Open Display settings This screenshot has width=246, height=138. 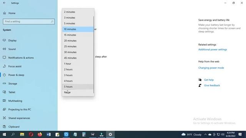(x=12, y=41)
